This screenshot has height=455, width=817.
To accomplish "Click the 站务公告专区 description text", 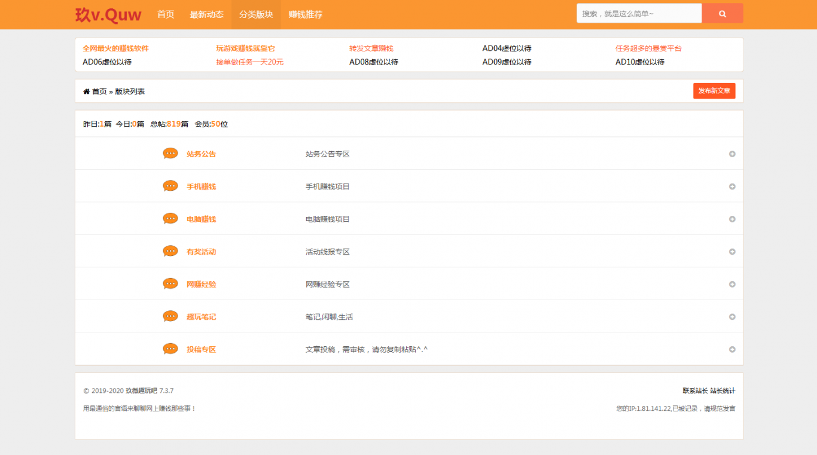I will (328, 154).
